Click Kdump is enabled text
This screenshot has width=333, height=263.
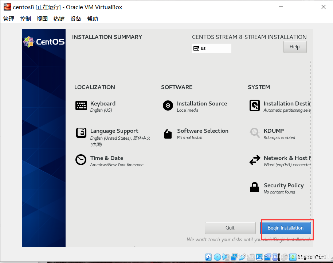click(x=279, y=138)
